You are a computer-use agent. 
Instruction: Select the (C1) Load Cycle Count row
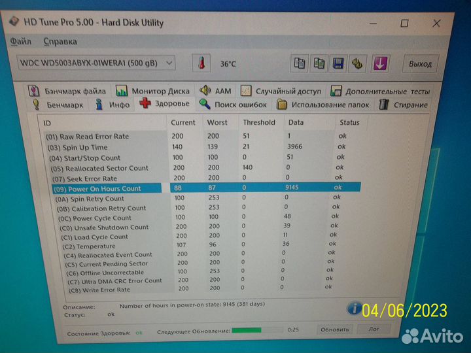click(198, 236)
